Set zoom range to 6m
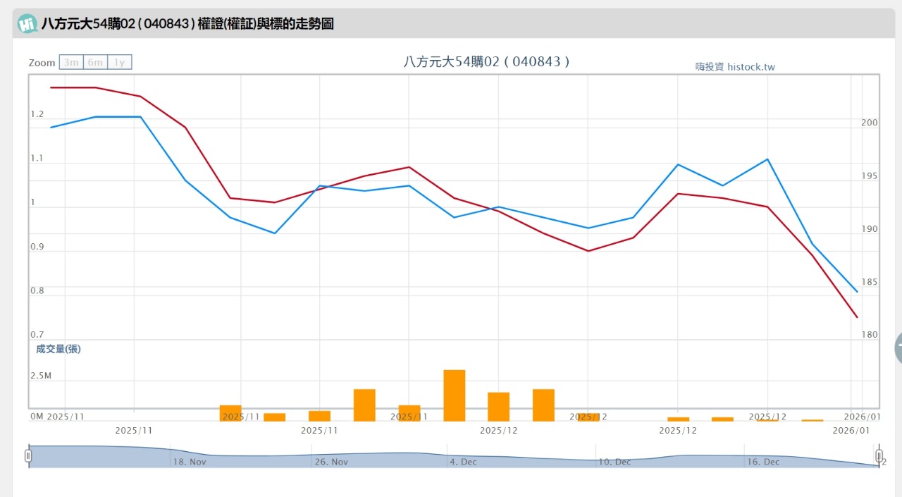 95,62
